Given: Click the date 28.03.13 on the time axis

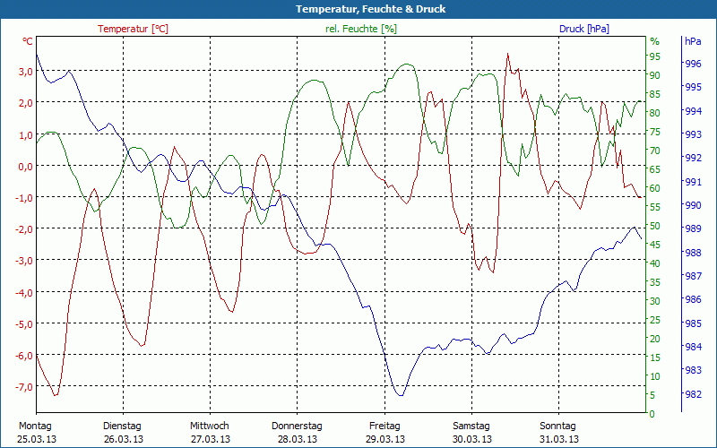Looking at the screenshot, I should click(297, 439).
